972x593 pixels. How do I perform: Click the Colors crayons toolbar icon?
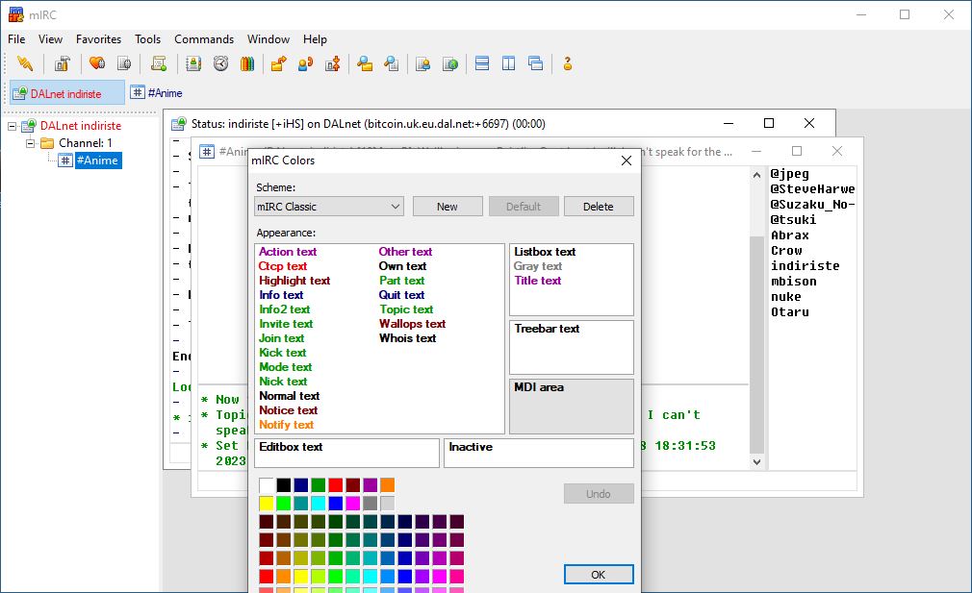coord(247,63)
